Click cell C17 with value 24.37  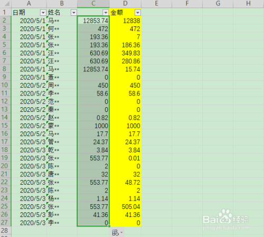[93, 142]
